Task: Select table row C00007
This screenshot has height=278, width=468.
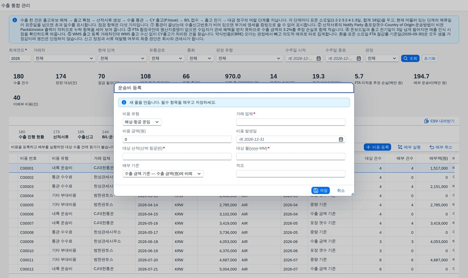Action: 232,223
